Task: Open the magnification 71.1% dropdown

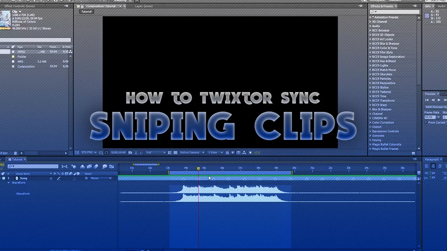Action: (x=89, y=152)
